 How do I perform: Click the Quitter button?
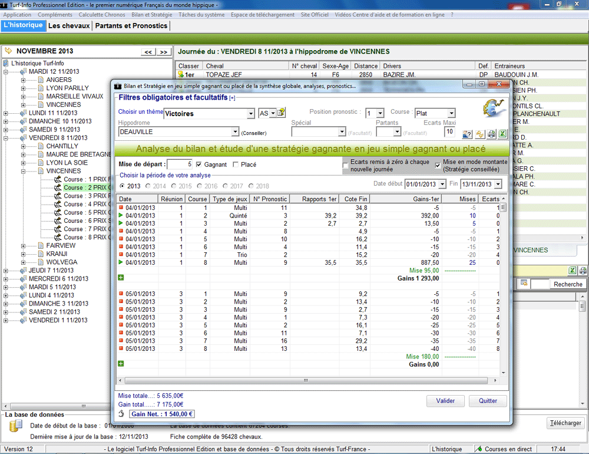point(488,401)
